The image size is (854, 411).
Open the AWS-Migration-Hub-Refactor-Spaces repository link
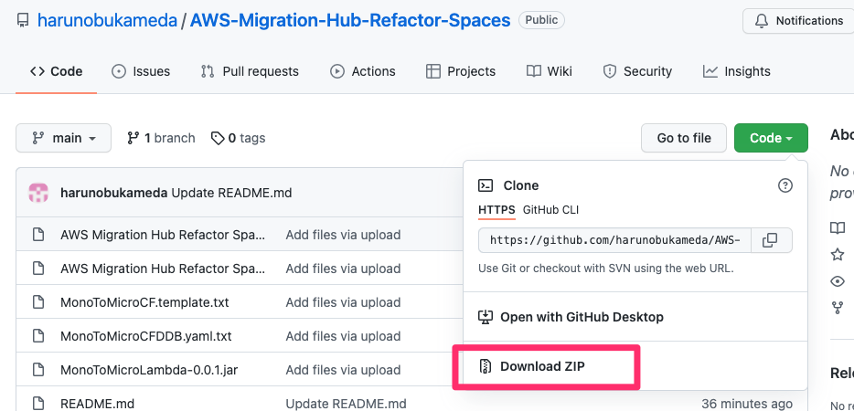[x=350, y=21]
